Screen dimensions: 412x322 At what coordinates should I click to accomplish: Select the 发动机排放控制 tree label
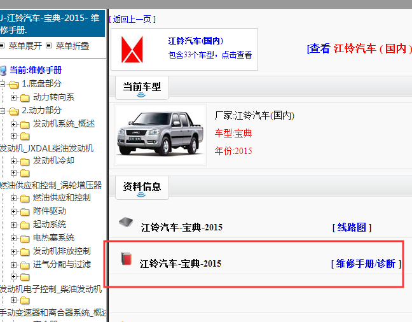click(62, 251)
